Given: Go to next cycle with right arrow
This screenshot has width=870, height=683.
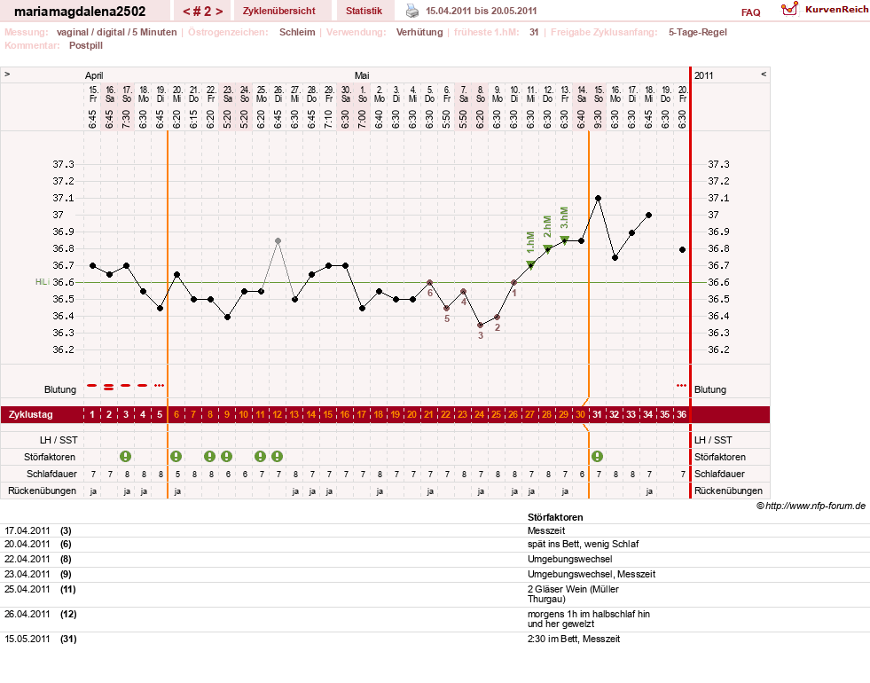Looking at the screenshot, I should coord(219,12).
